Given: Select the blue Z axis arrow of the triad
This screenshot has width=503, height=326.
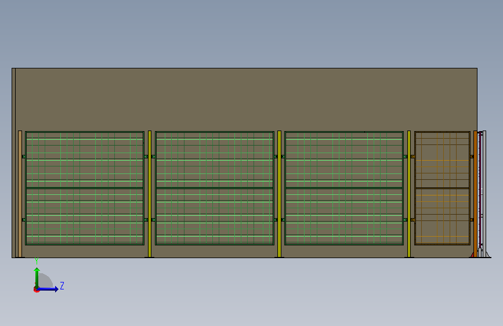Looking at the screenshot, I should [48, 289].
